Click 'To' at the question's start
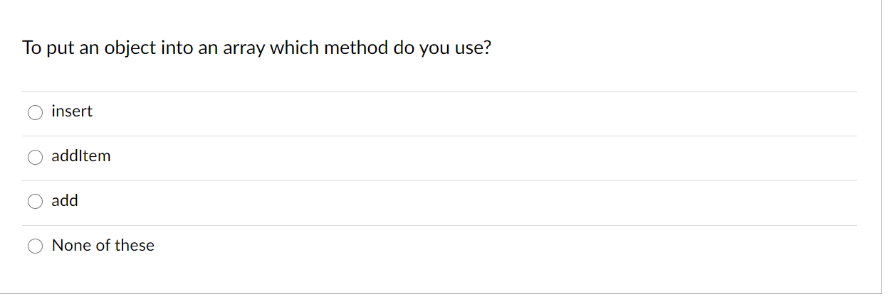890x299 pixels. tap(32, 49)
